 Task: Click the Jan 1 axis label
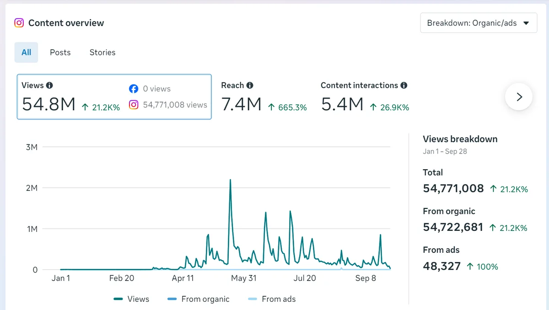61,278
